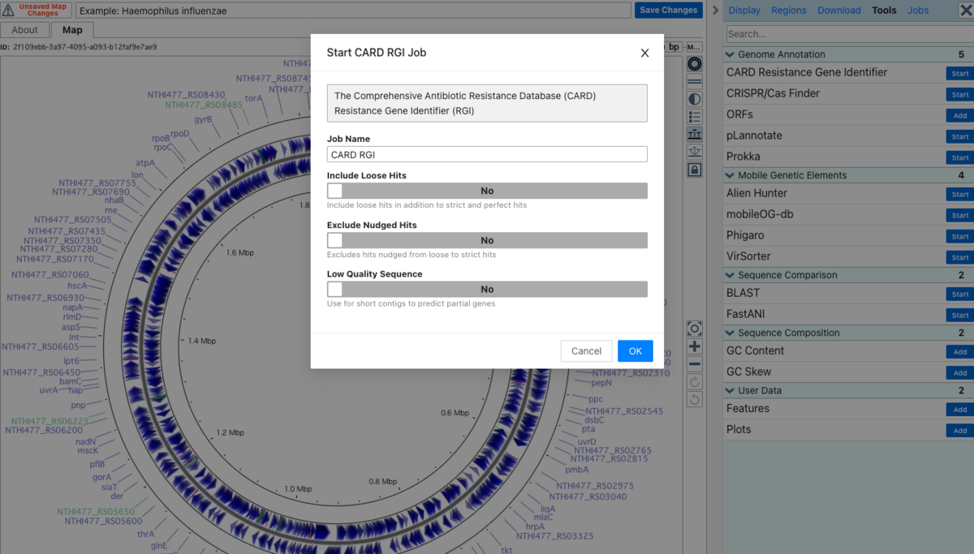
Task: Click gene label NTHI477_RS02975
Action: click(x=595, y=486)
